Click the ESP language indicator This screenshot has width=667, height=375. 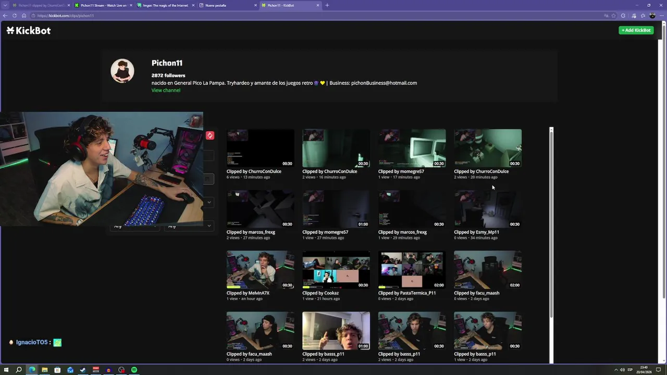tap(631, 370)
